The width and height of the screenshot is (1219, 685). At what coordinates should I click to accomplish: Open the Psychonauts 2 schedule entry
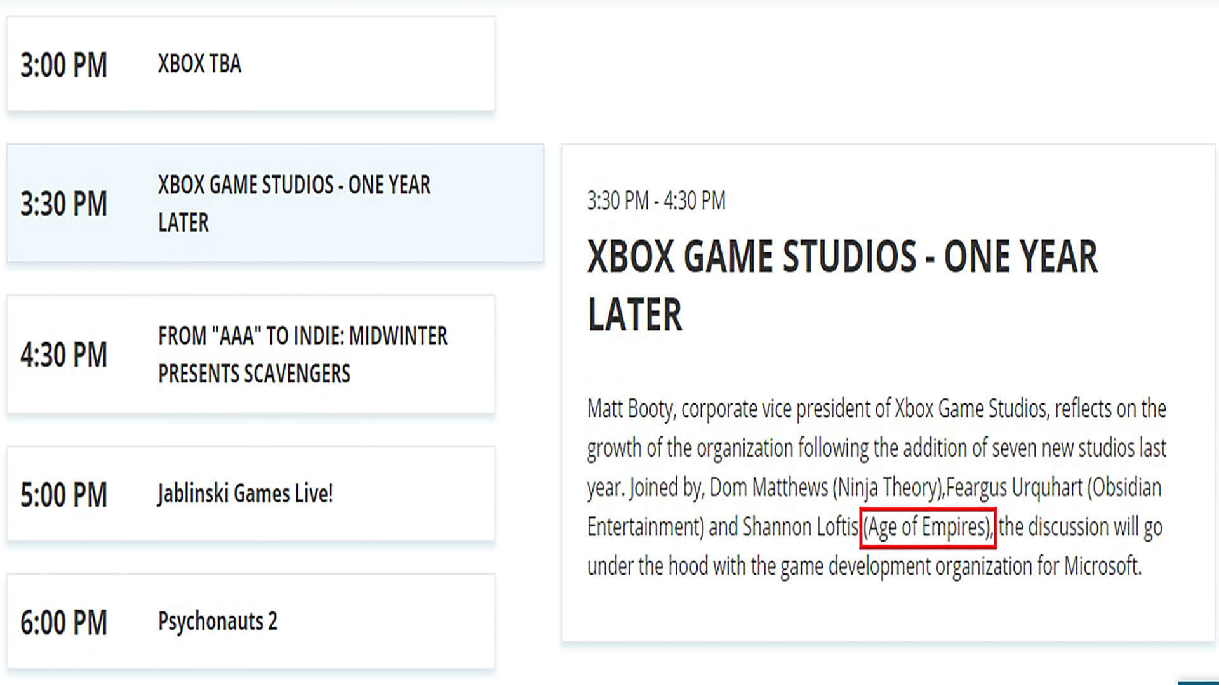pyautogui.click(x=250, y=622)
